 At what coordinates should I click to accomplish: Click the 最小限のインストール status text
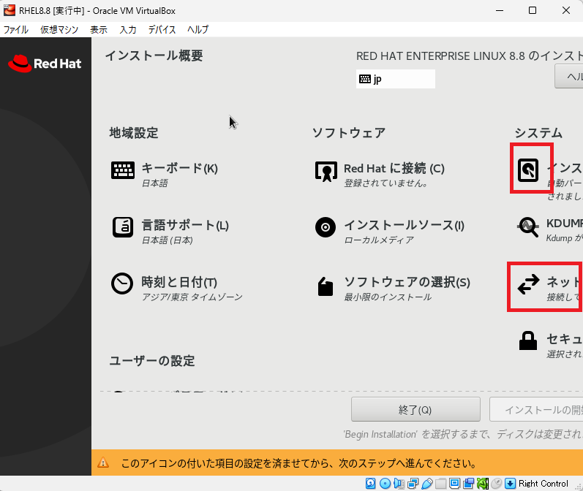tap(388, 297)
